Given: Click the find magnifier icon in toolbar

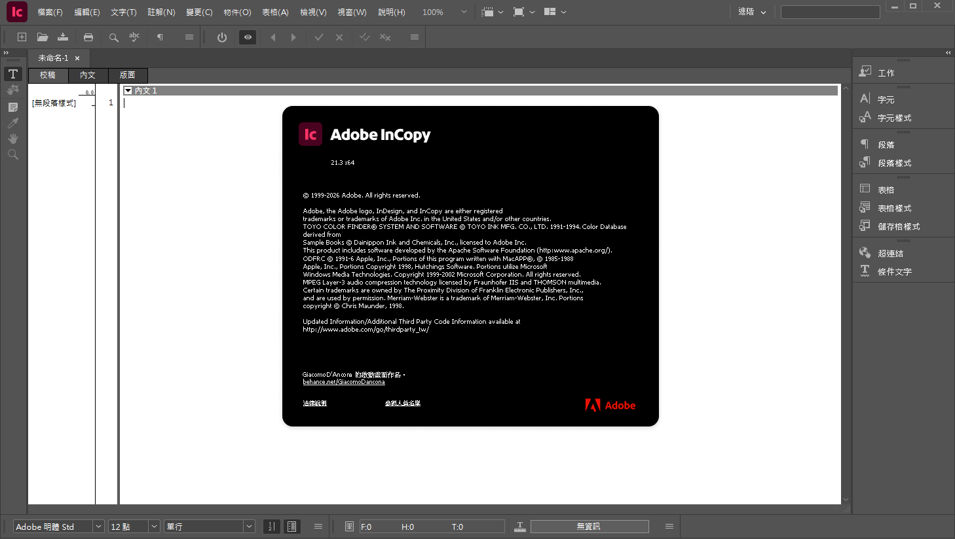Looking at the screenshot, I should 114,37.
